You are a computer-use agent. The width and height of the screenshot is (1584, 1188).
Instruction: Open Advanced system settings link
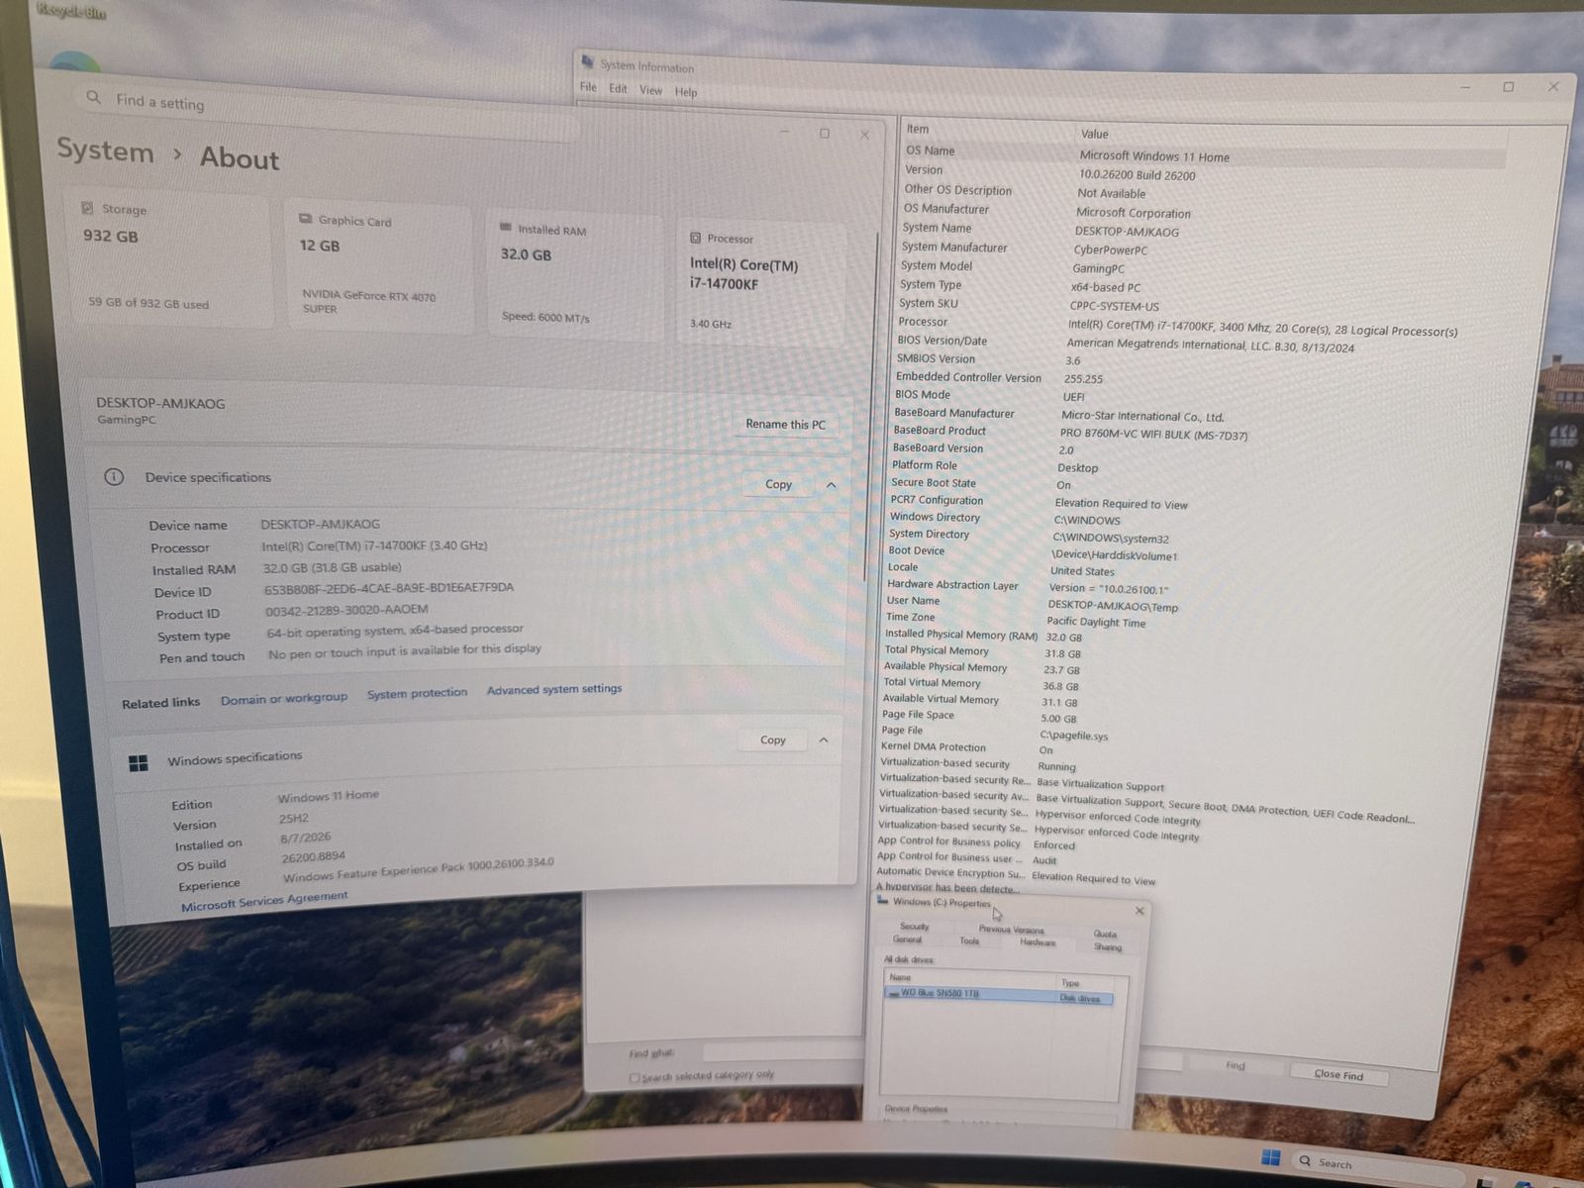click(x=554, y=689)
